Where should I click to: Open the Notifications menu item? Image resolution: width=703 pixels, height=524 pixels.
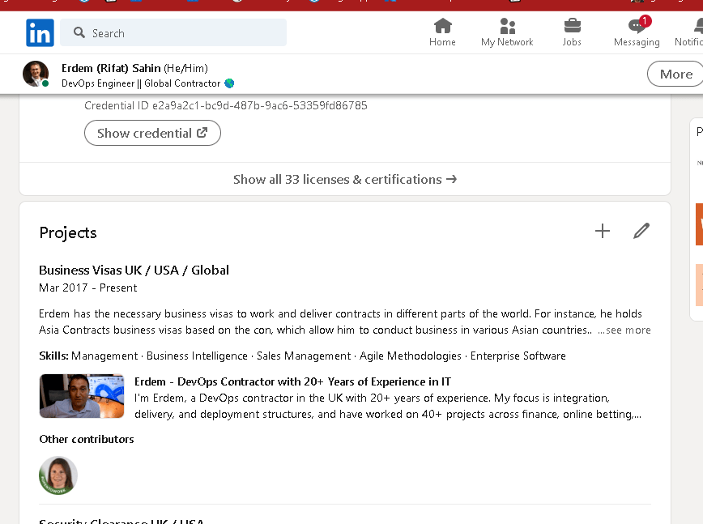point(688,32)
